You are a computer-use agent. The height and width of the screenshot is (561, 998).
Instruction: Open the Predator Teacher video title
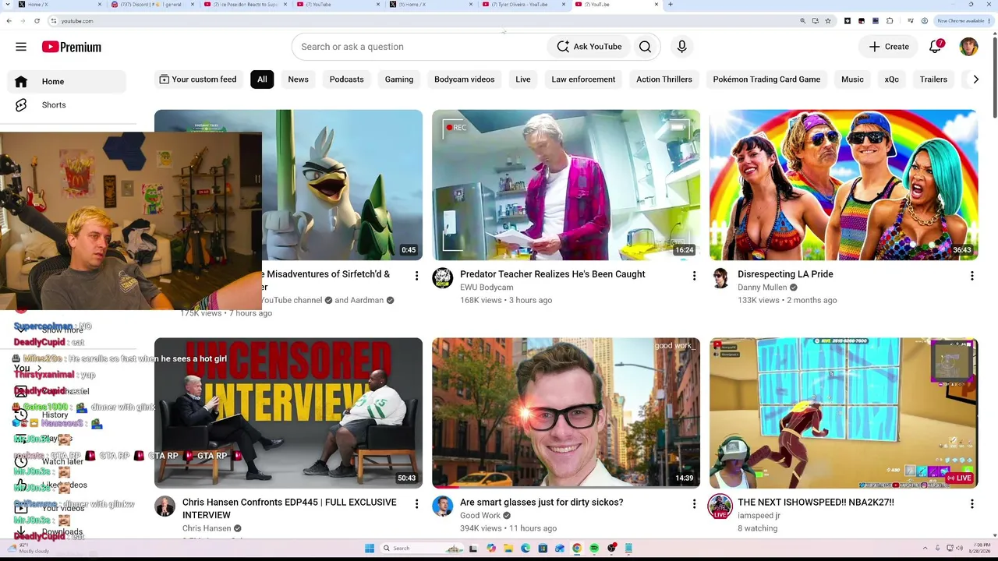coord(553,274)
